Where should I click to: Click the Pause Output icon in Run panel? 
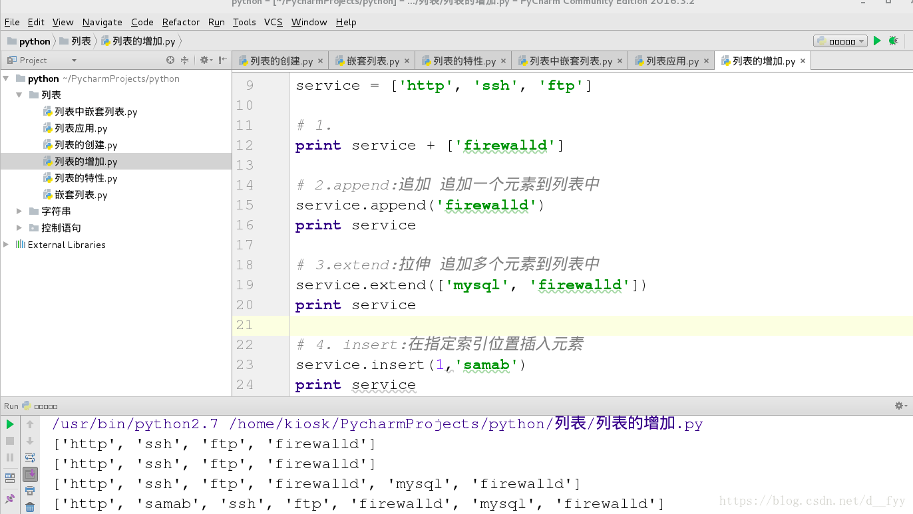(x=10, y=457)
